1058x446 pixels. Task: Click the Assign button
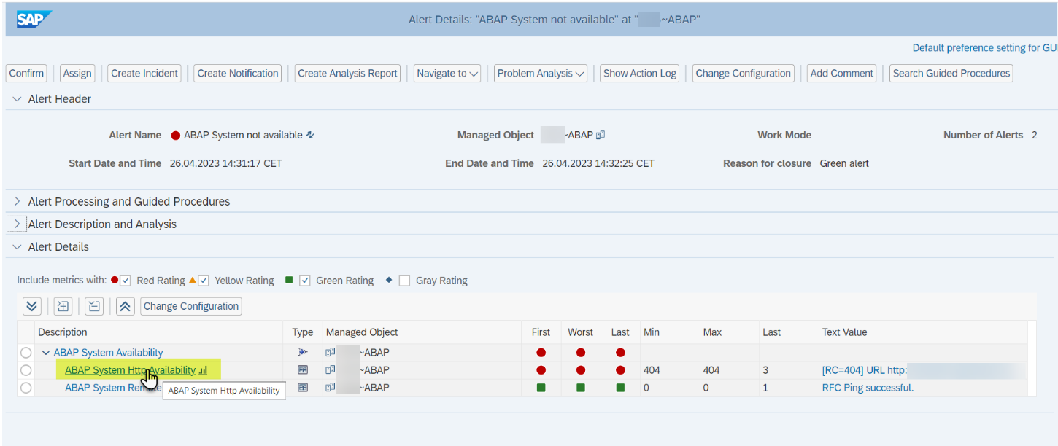pos(77,73)
